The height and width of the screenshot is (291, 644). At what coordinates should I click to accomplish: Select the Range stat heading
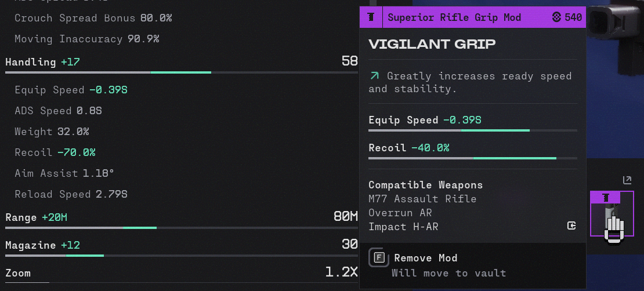coord(21,217)
